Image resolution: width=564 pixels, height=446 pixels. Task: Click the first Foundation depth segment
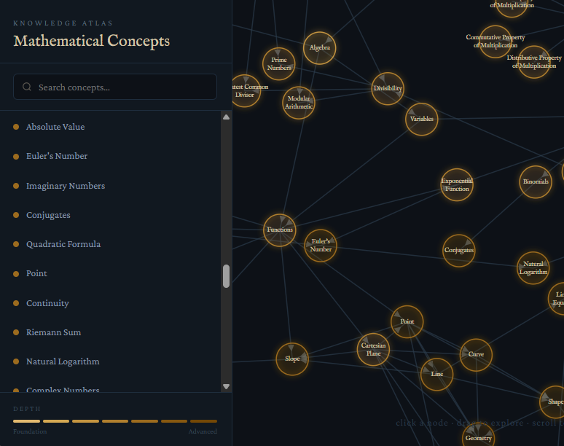[27, 421]
